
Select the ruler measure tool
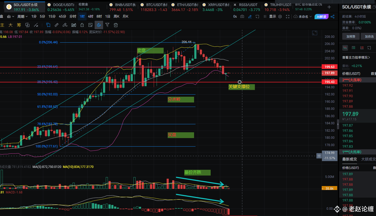pyautogui.click(x=56, y=25)
